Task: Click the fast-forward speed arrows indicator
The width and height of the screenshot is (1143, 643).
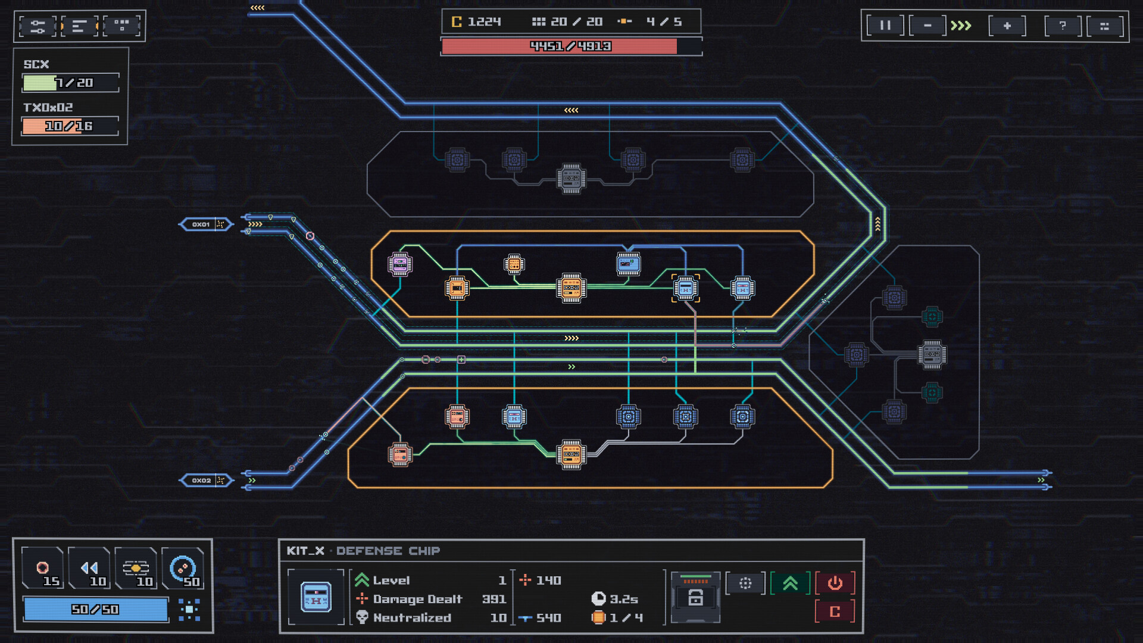Action: coord(961,26)
